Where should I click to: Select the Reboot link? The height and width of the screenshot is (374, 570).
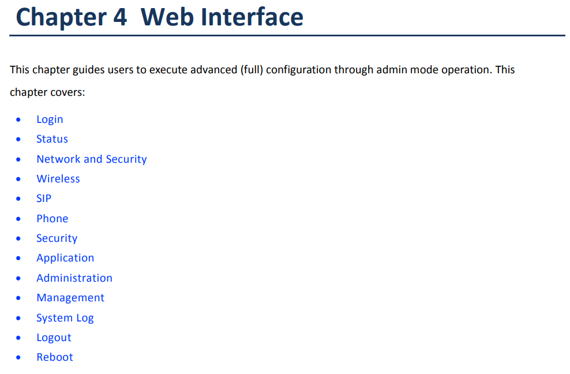[x=55, y=357]
